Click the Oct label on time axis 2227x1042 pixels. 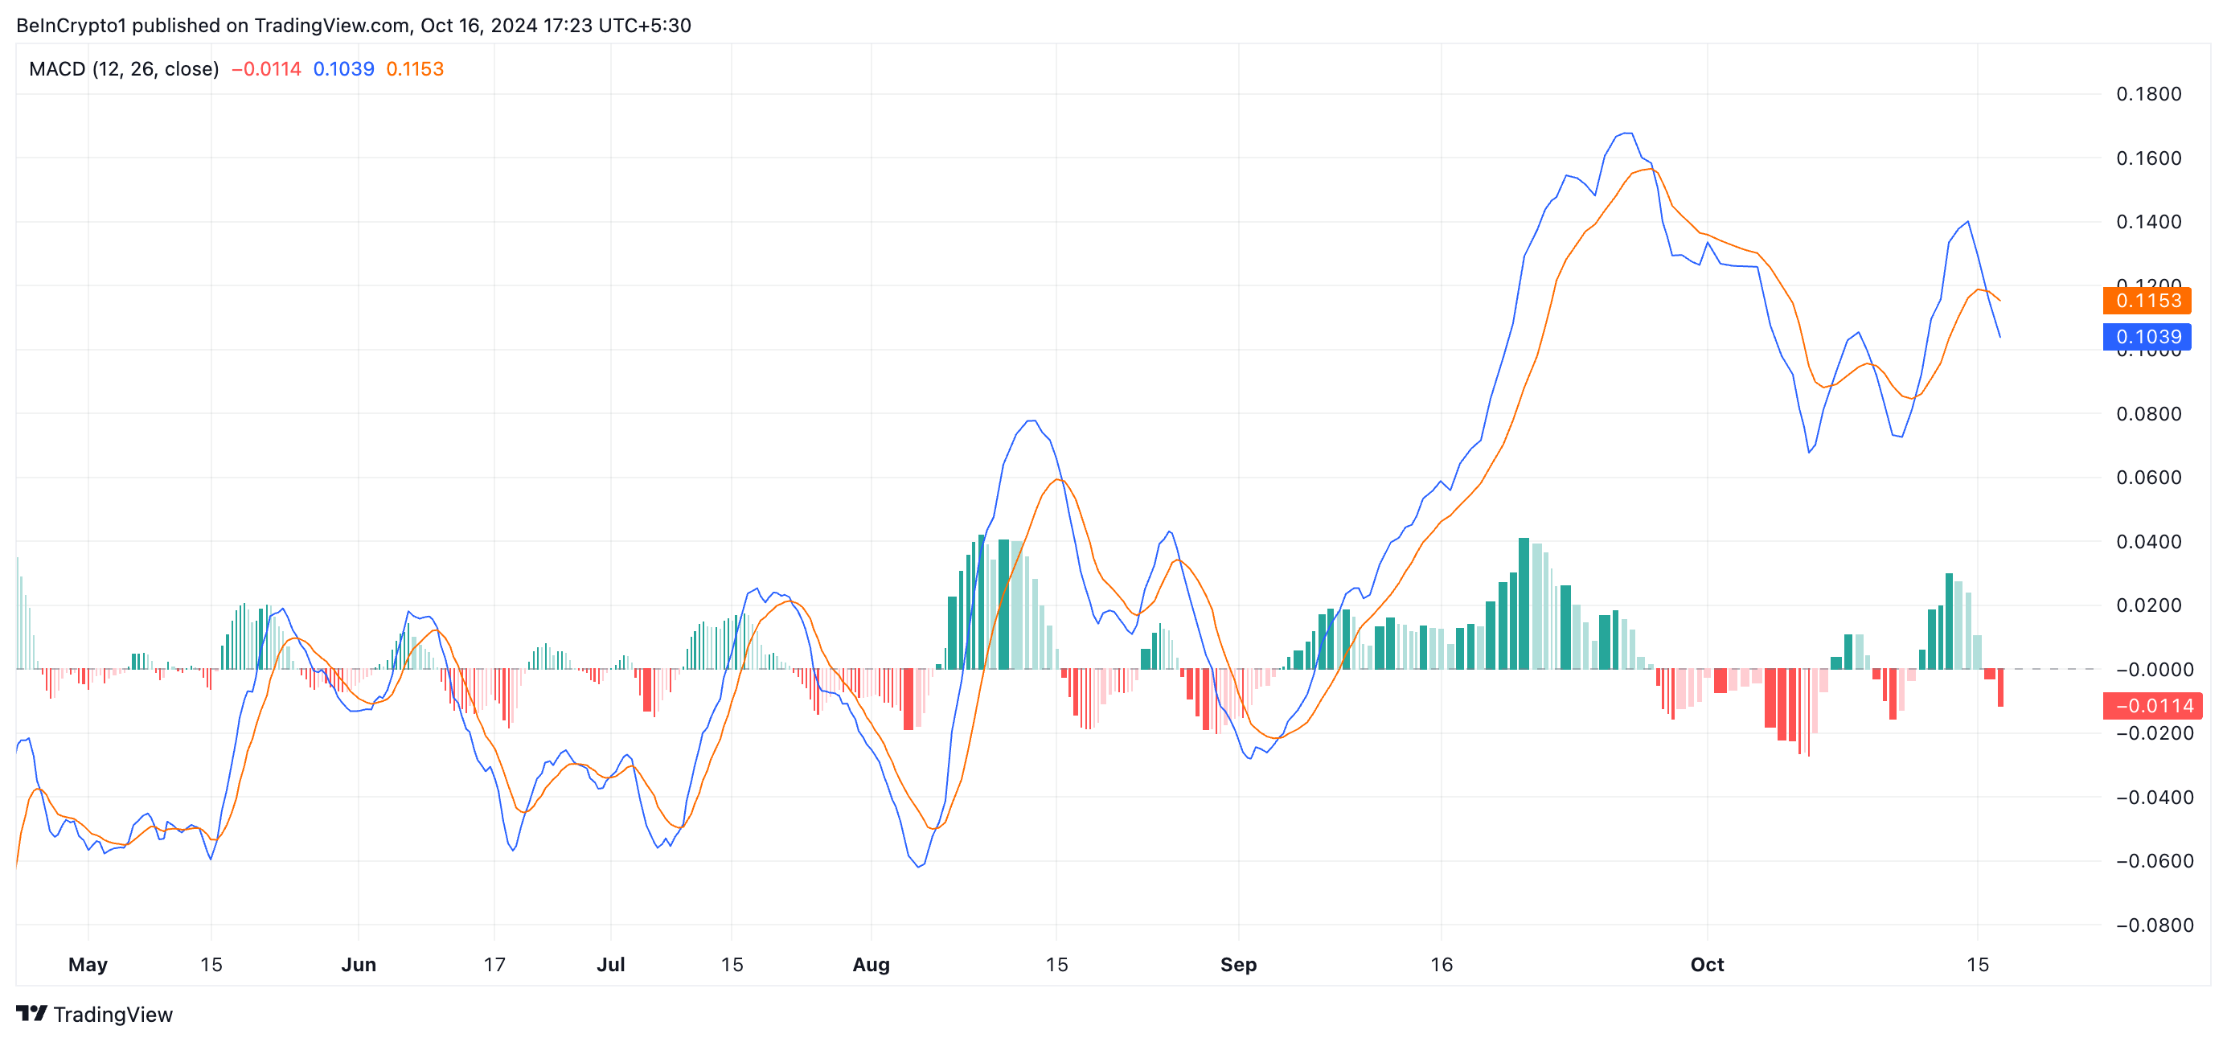[1707, 964]
